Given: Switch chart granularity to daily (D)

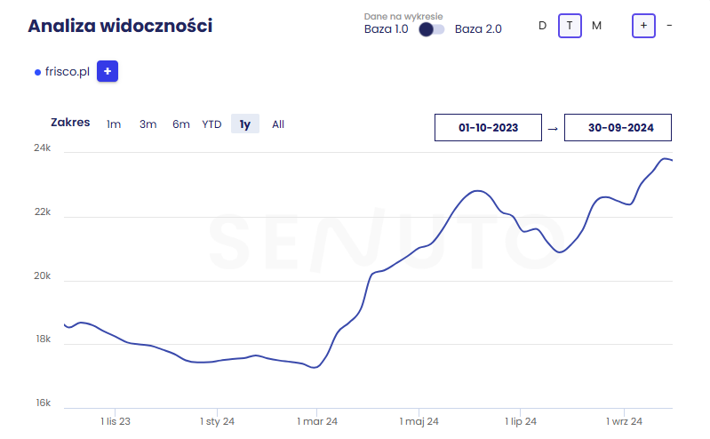Looking at the screenshot, I should [x=542, y=26].
